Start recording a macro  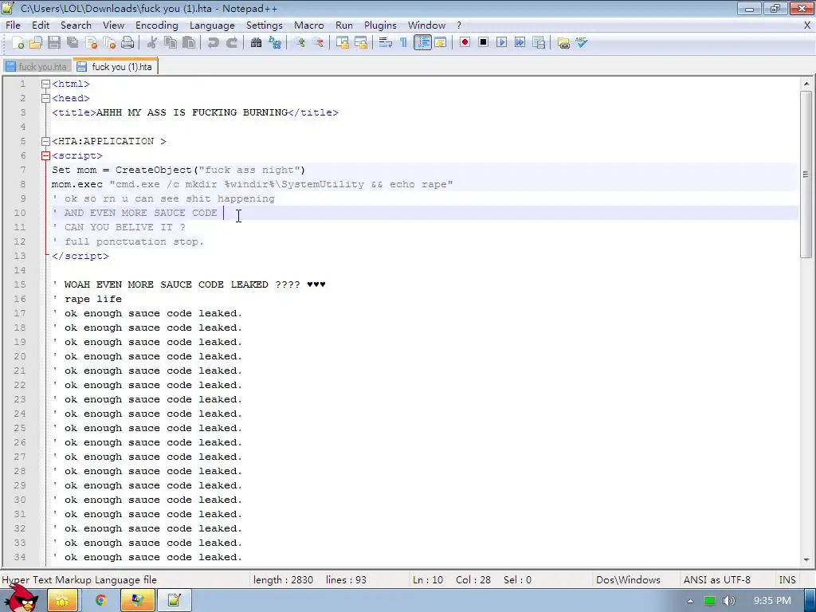[x=465, y=43]
